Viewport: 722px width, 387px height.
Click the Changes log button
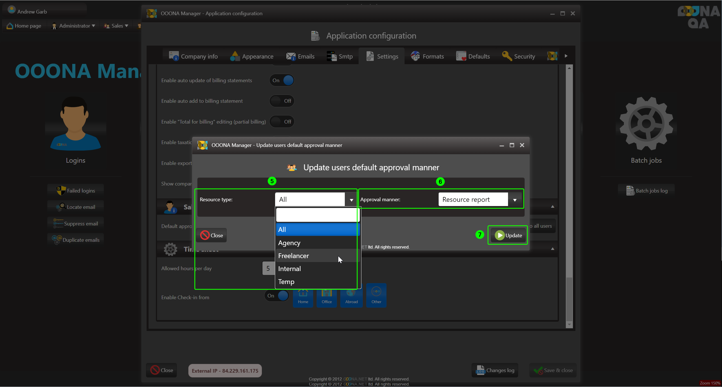pyautogui.click(x=495, y=370)
